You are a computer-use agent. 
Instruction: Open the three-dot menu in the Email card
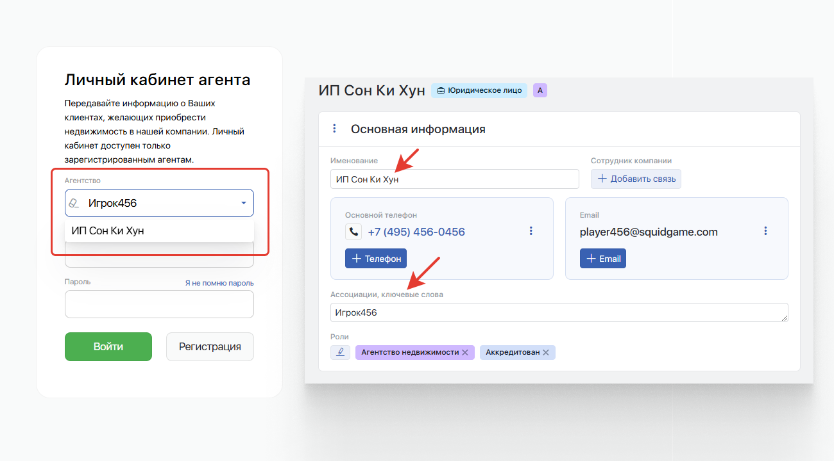[765, 231]
